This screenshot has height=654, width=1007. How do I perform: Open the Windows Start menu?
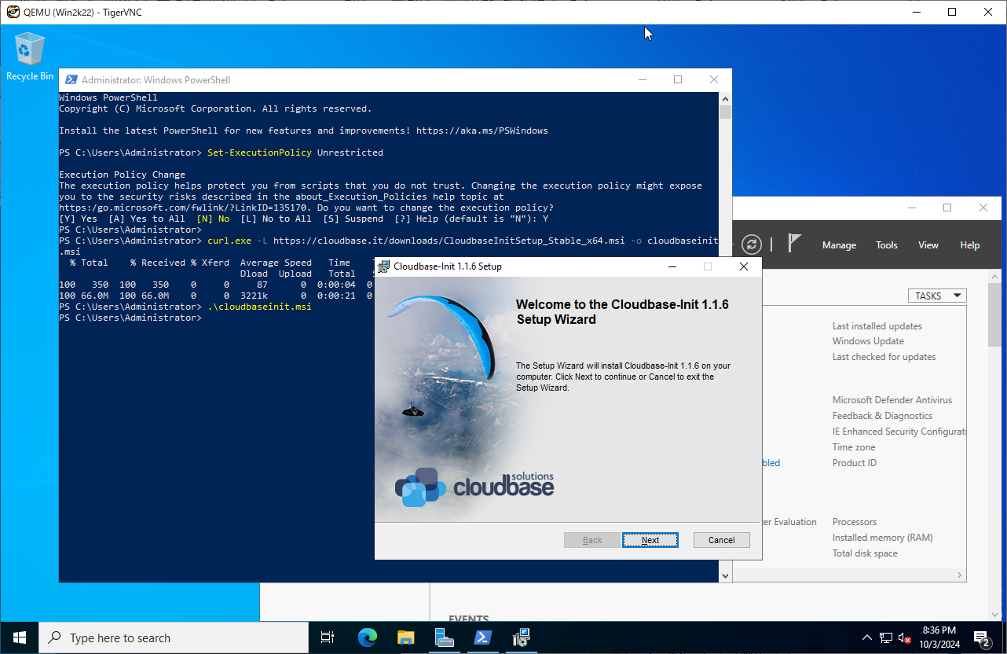pyautogui.click(x=19, y=637)
